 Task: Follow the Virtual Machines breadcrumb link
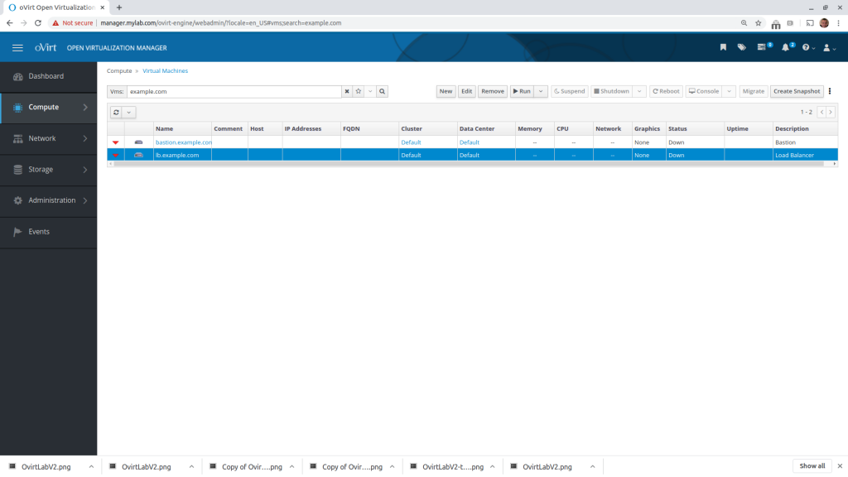click(165, 71)
